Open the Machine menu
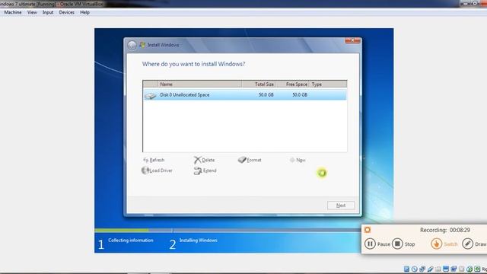487x274 pixels. [x=13, y=12]
